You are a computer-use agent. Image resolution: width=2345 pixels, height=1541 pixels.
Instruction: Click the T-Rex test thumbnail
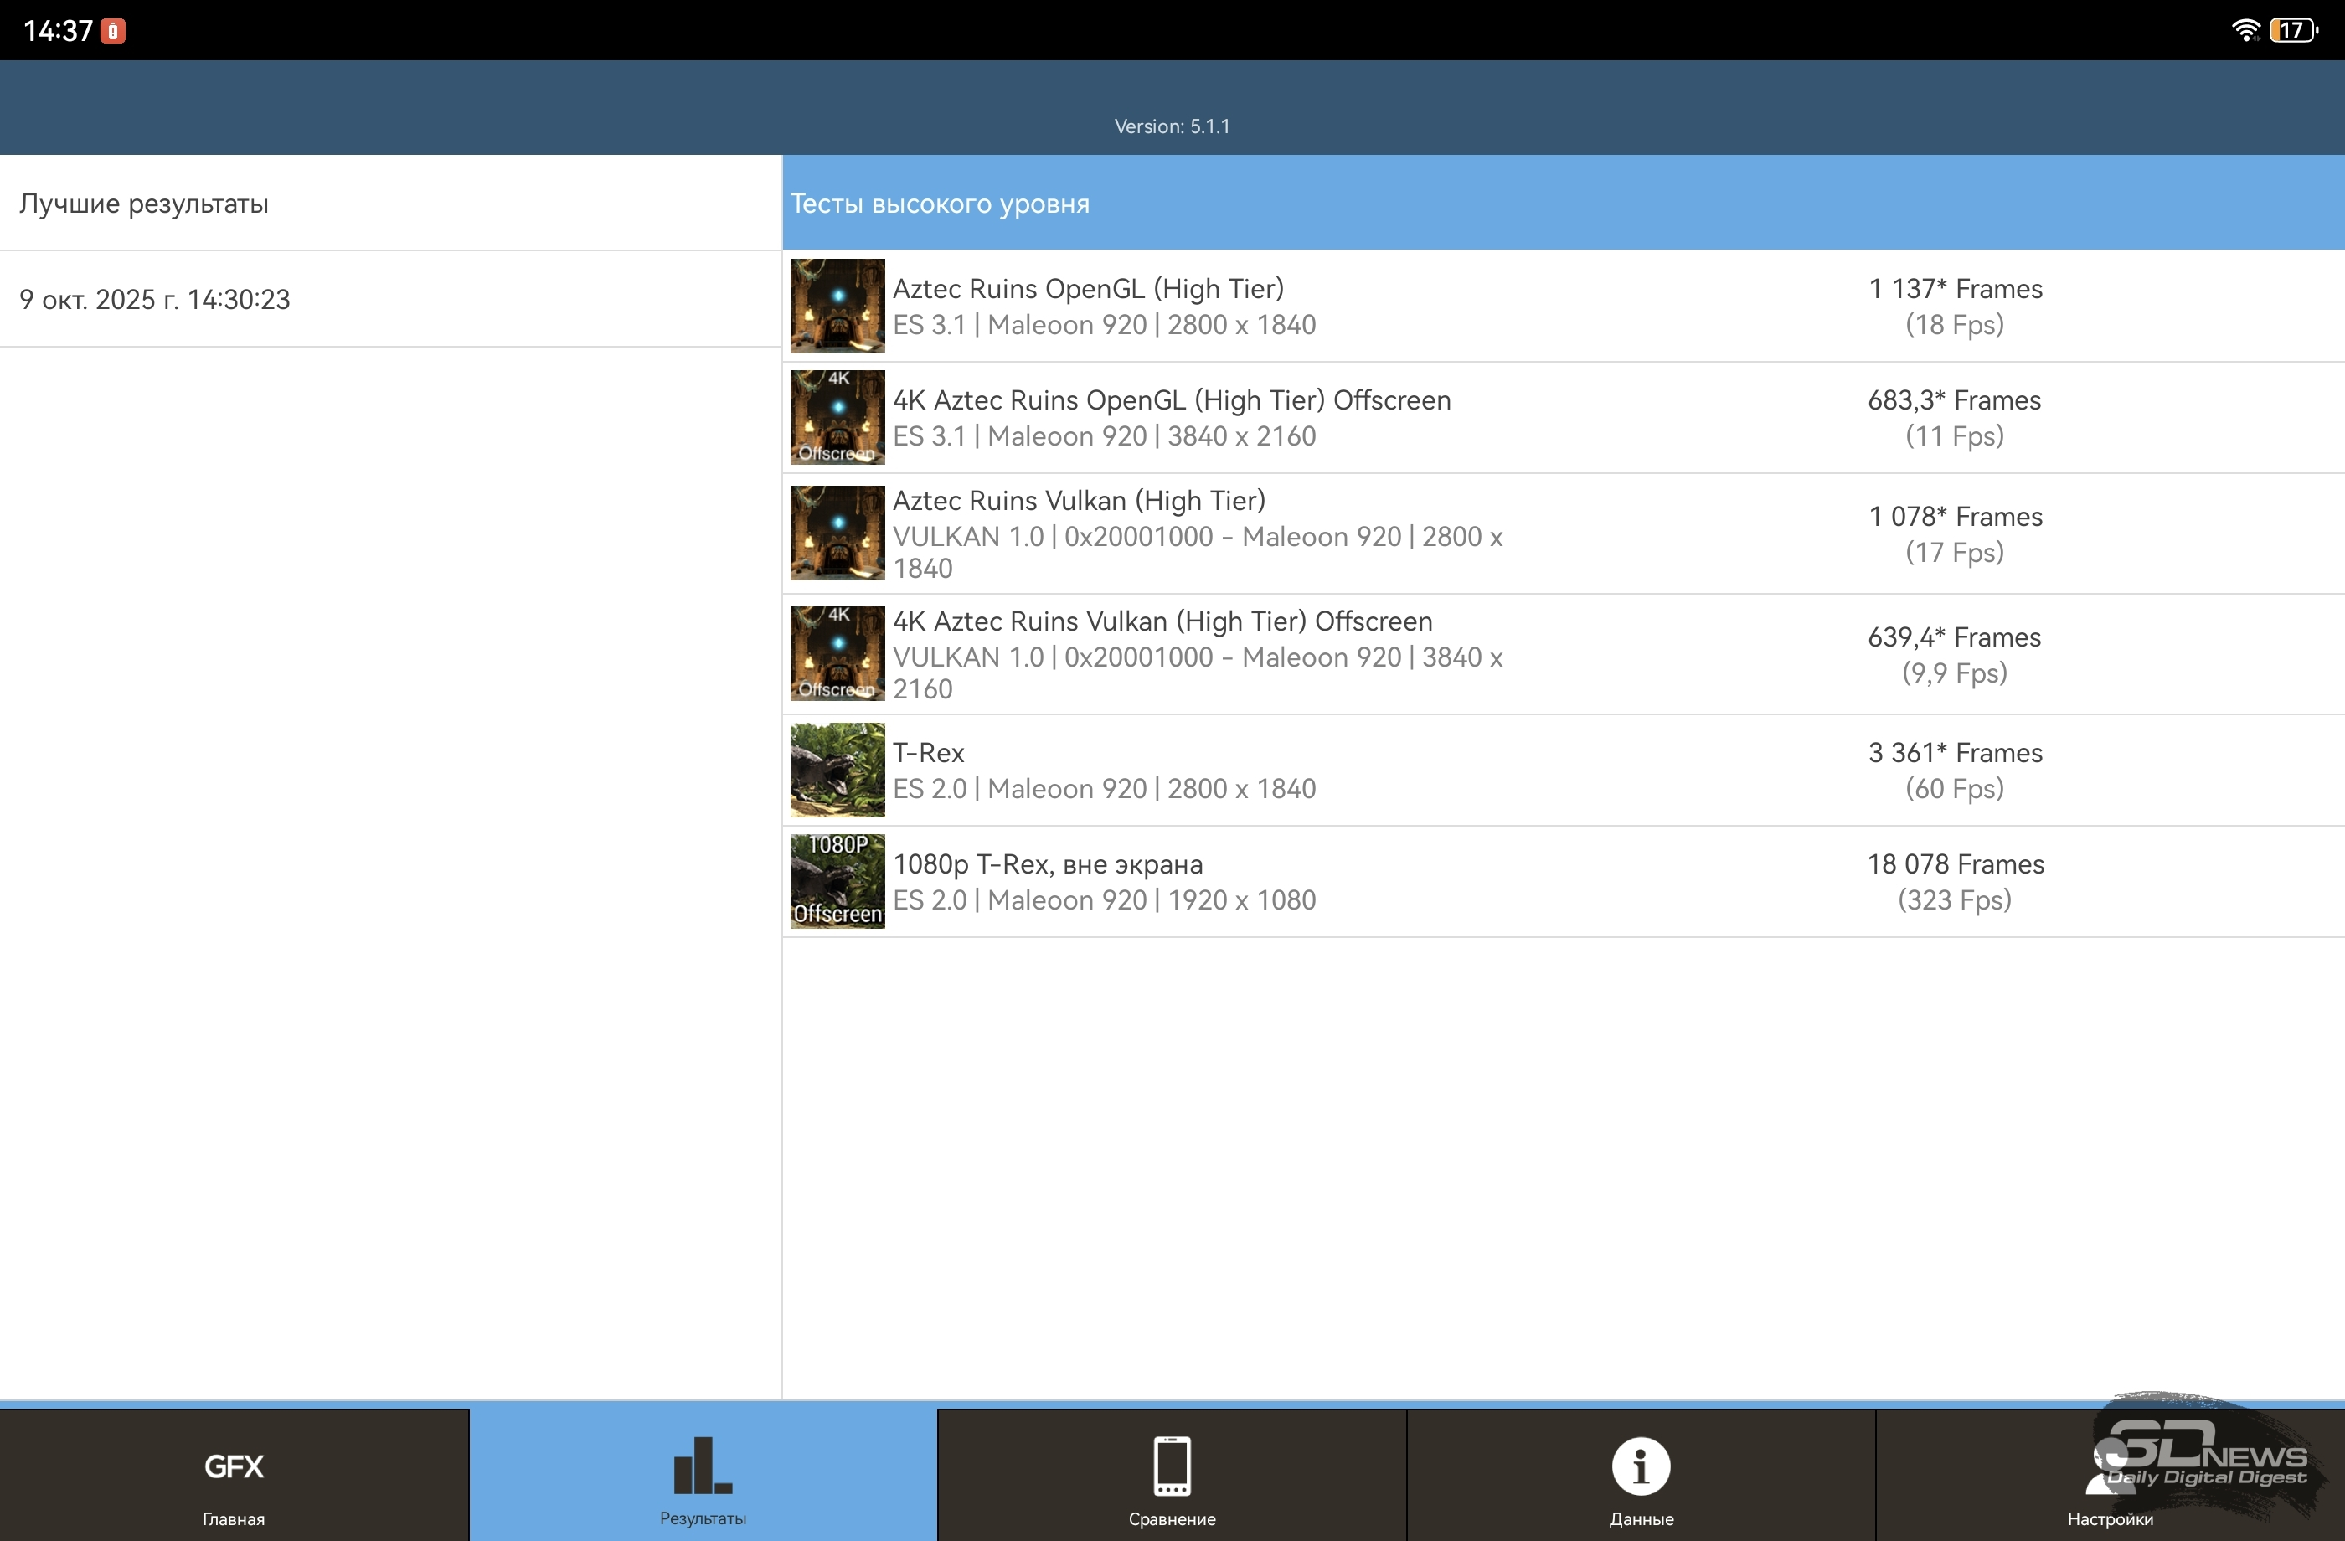837,770
